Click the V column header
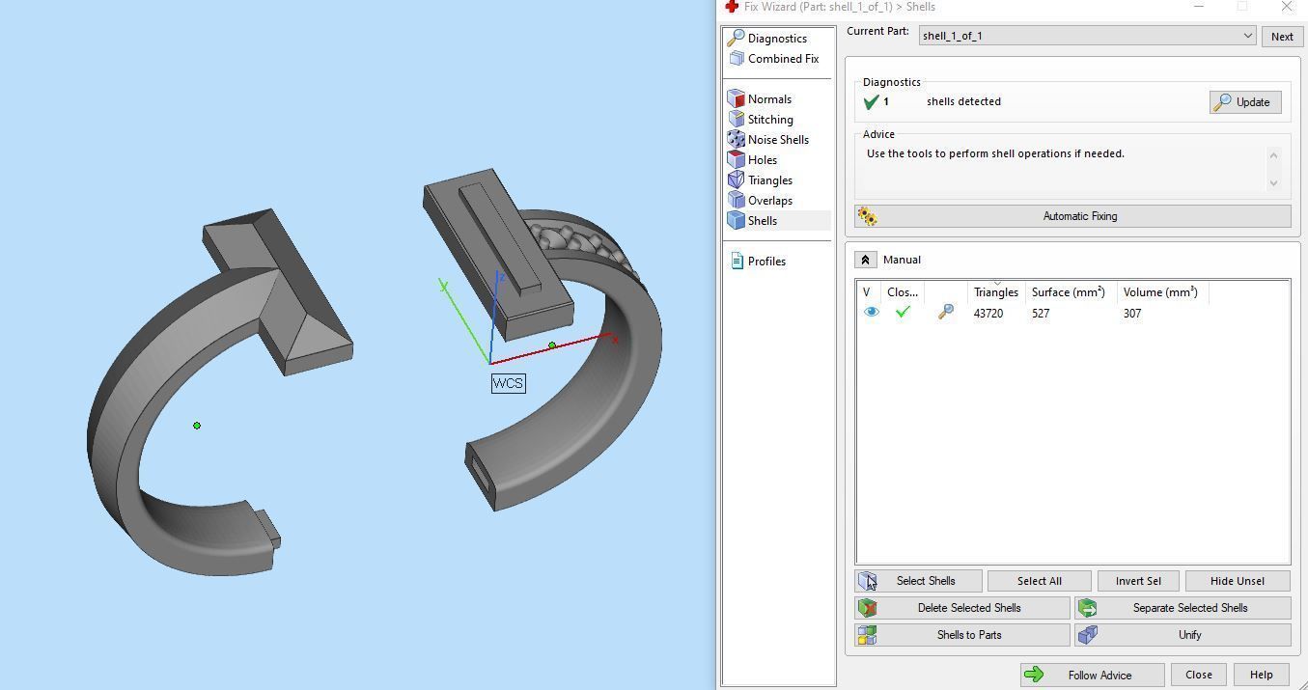The height and width of the screenshot is (690, 1308). [869, 292]
